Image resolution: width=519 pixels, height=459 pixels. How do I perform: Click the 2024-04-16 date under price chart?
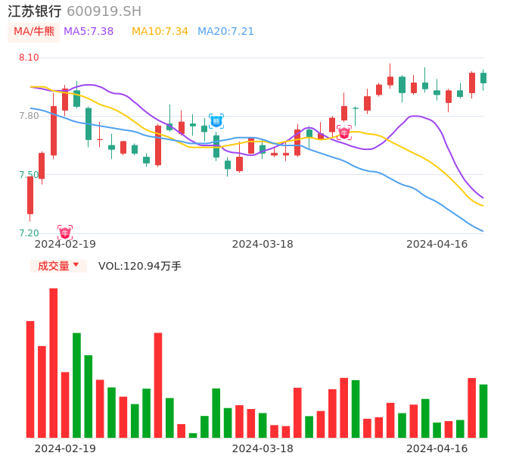tap(437, 244)
